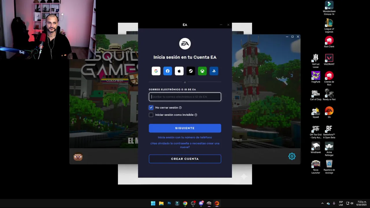Viewport: 370px width, 208px height.
Task: Open Battlefield 6 Open Beta icon
Action: (x=329, y=131)
